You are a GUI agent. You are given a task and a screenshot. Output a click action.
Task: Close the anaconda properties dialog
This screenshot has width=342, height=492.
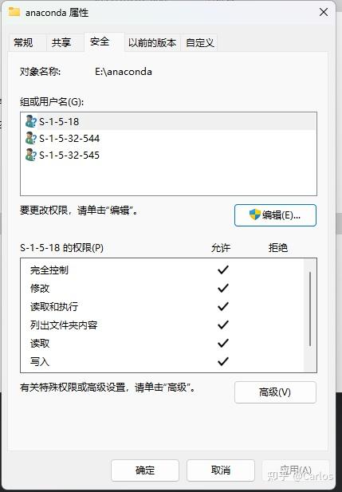pyautogui.click(x=324, y=13)
